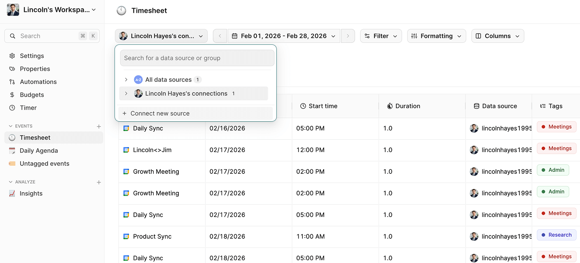Click the Budgets dollar icon in sidebar
The height and width of the screenshot is (263, 580).
(x=12, y=95)
